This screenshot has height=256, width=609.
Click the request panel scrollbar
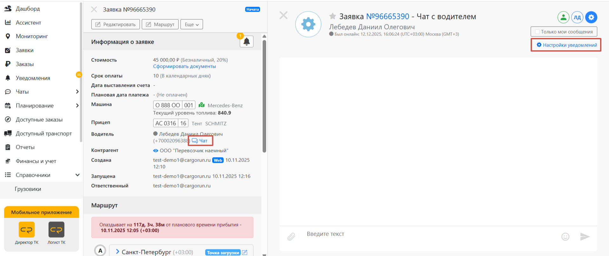264,96
